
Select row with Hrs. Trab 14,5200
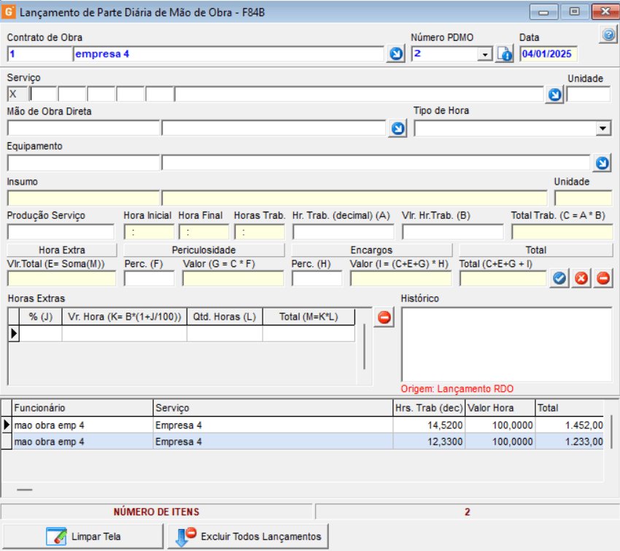click(303, 425)
